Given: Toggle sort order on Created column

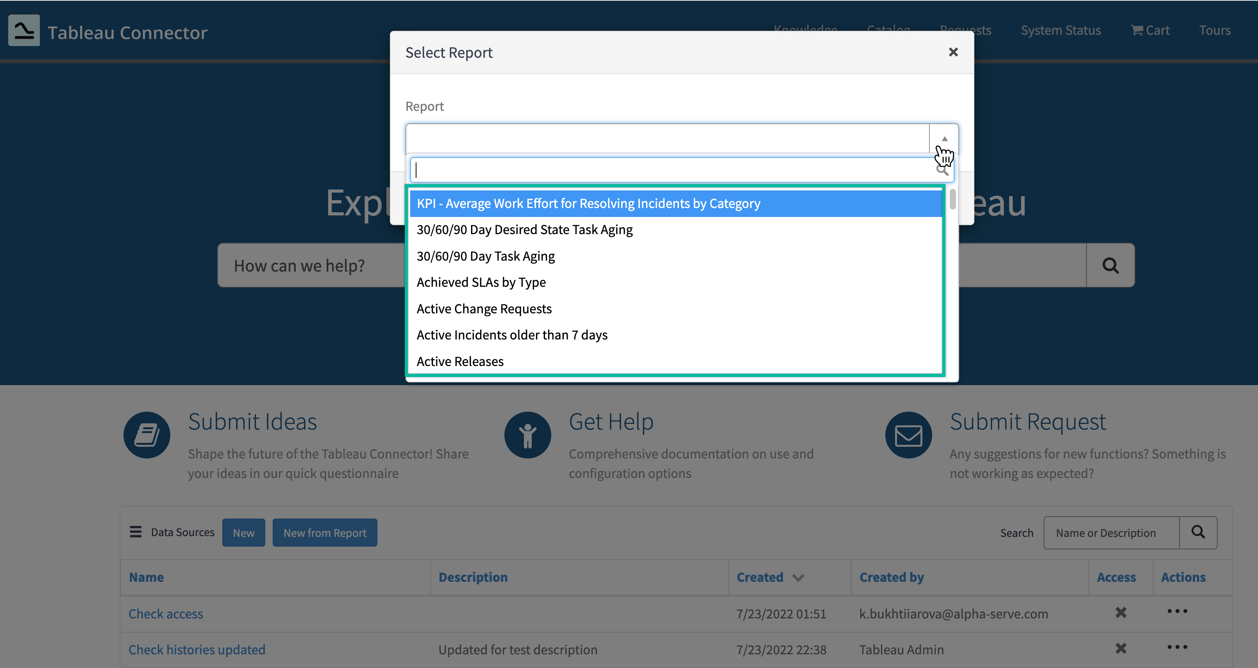Looking at the screenshot, I should click(798, 577).
